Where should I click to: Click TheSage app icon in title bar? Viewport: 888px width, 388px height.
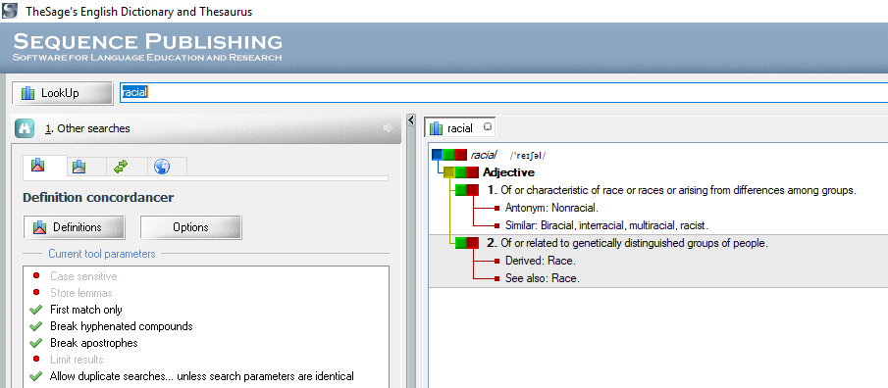(10, 11)
